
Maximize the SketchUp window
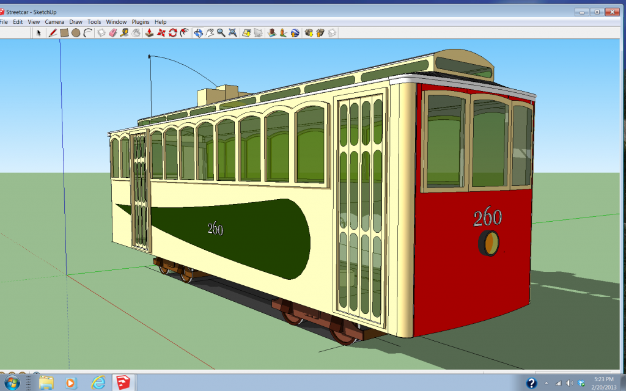[x=597, y=12]
